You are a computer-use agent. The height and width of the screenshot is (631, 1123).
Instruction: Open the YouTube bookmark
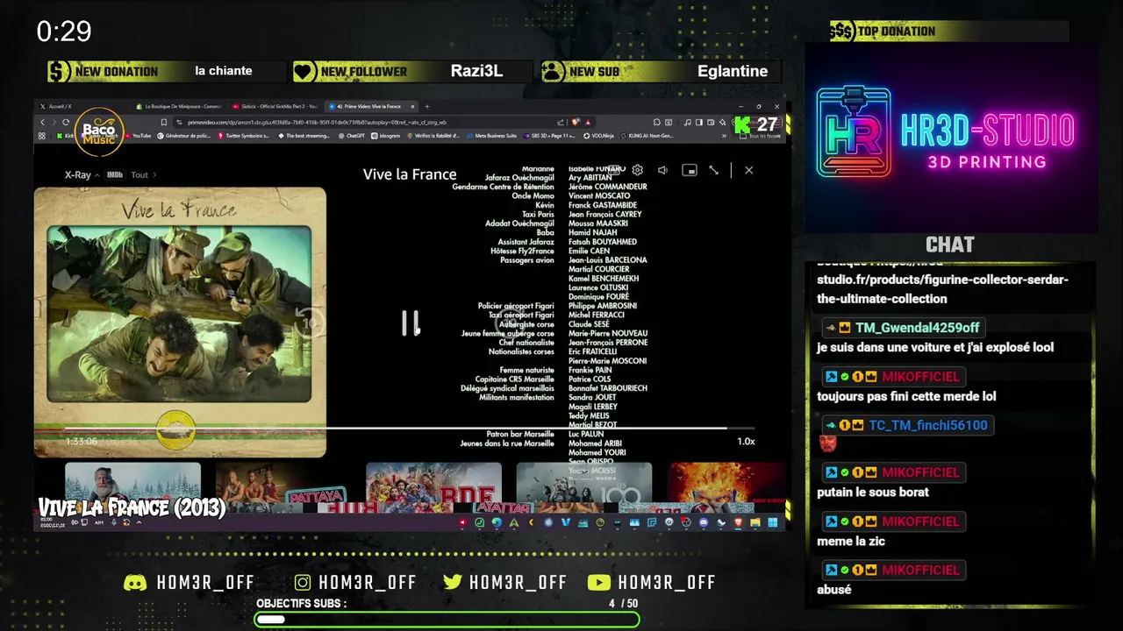(138, 136)
